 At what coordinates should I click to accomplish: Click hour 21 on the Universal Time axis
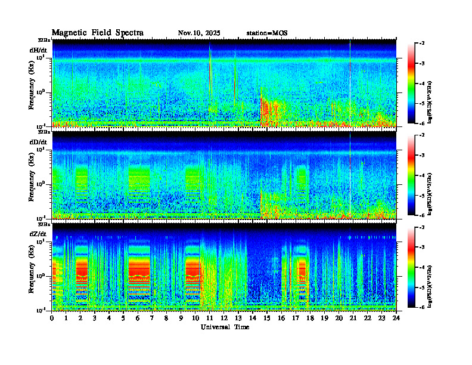pyautogui.click(x=353, y=318)
